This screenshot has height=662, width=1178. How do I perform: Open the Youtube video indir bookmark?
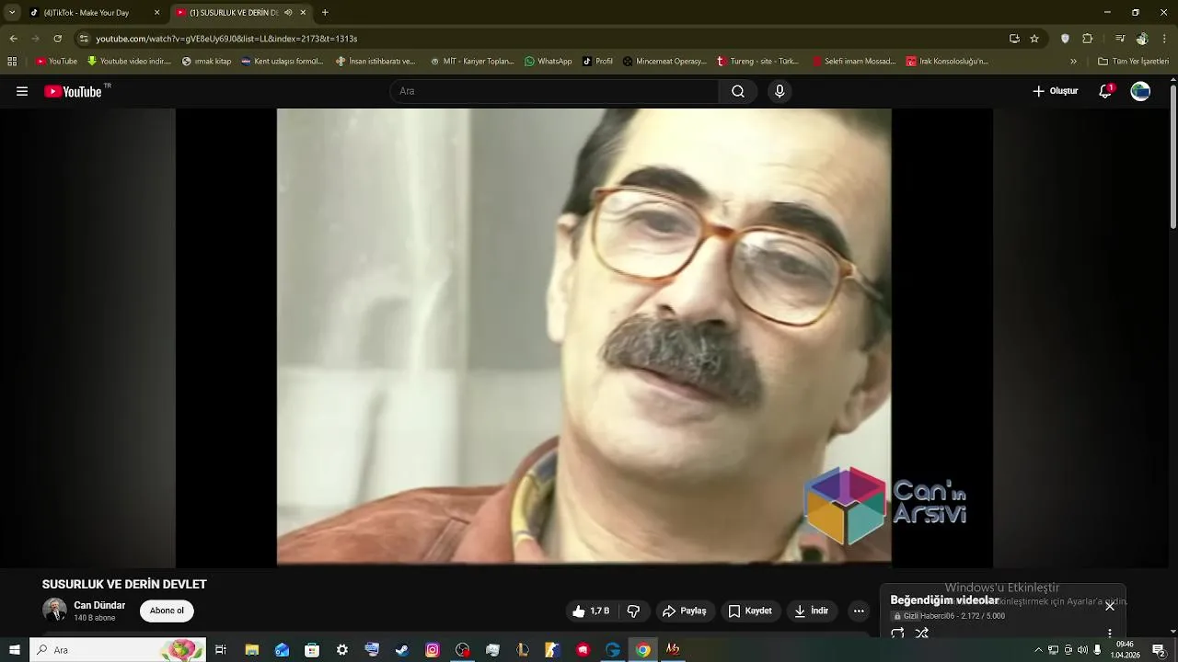pyautogui.click(x=129, y=62)
